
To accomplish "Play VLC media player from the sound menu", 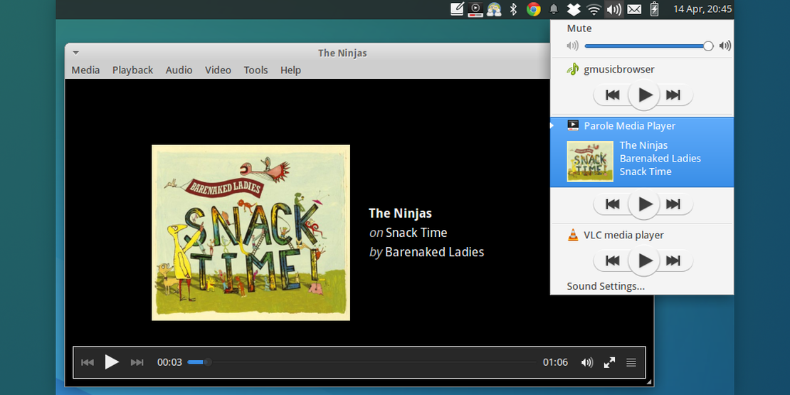I will [x=644, y=260].
